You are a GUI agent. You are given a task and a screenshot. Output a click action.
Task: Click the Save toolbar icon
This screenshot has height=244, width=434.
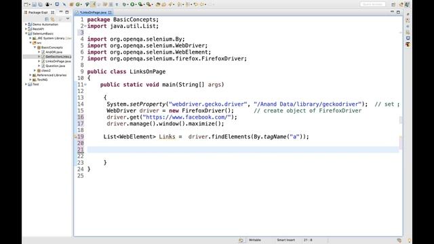point(35,4)
